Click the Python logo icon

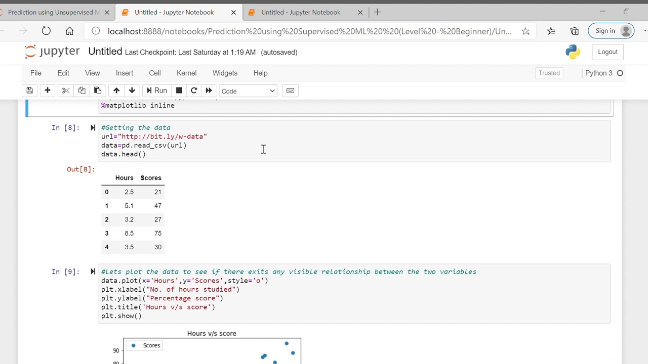(x=573, y=52)
